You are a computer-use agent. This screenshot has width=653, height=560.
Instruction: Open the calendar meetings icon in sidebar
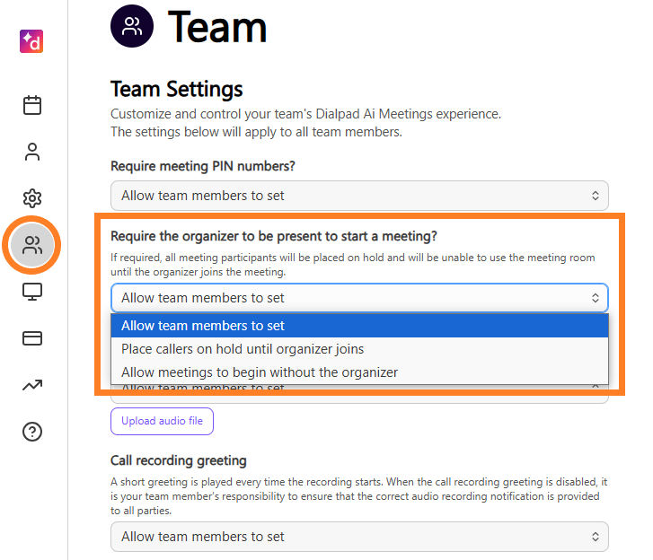[32, 105]
